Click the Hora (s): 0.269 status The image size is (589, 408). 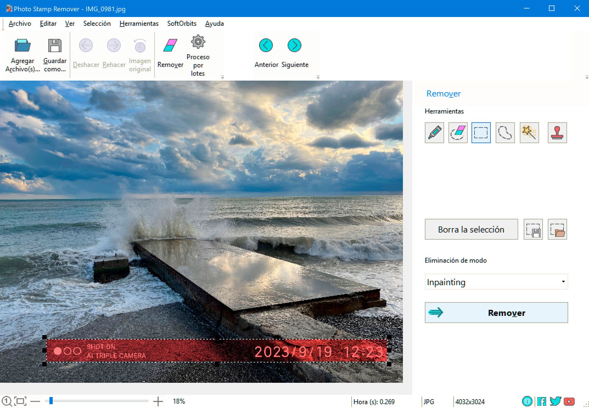click(374, 402)
